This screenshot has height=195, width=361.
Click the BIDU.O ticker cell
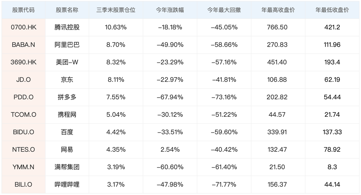(x=23, y=132)
